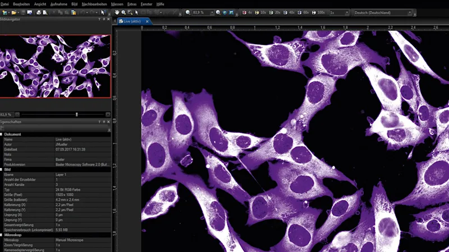Click the 83,9 % navigator zoom field
The height and width of the screenshot is (252, 449).
(7, 115)
